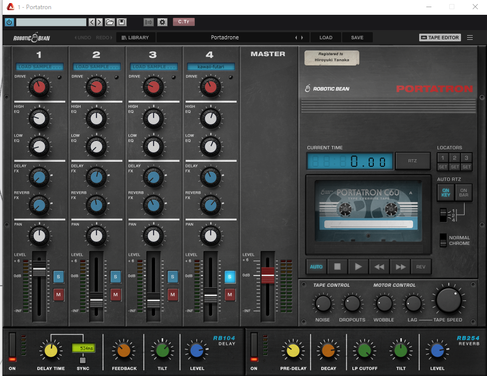Viewport: 487px width, 376px height.
Task: Click the RTZ return-to-zero button
Action: (x=413, y=161)
